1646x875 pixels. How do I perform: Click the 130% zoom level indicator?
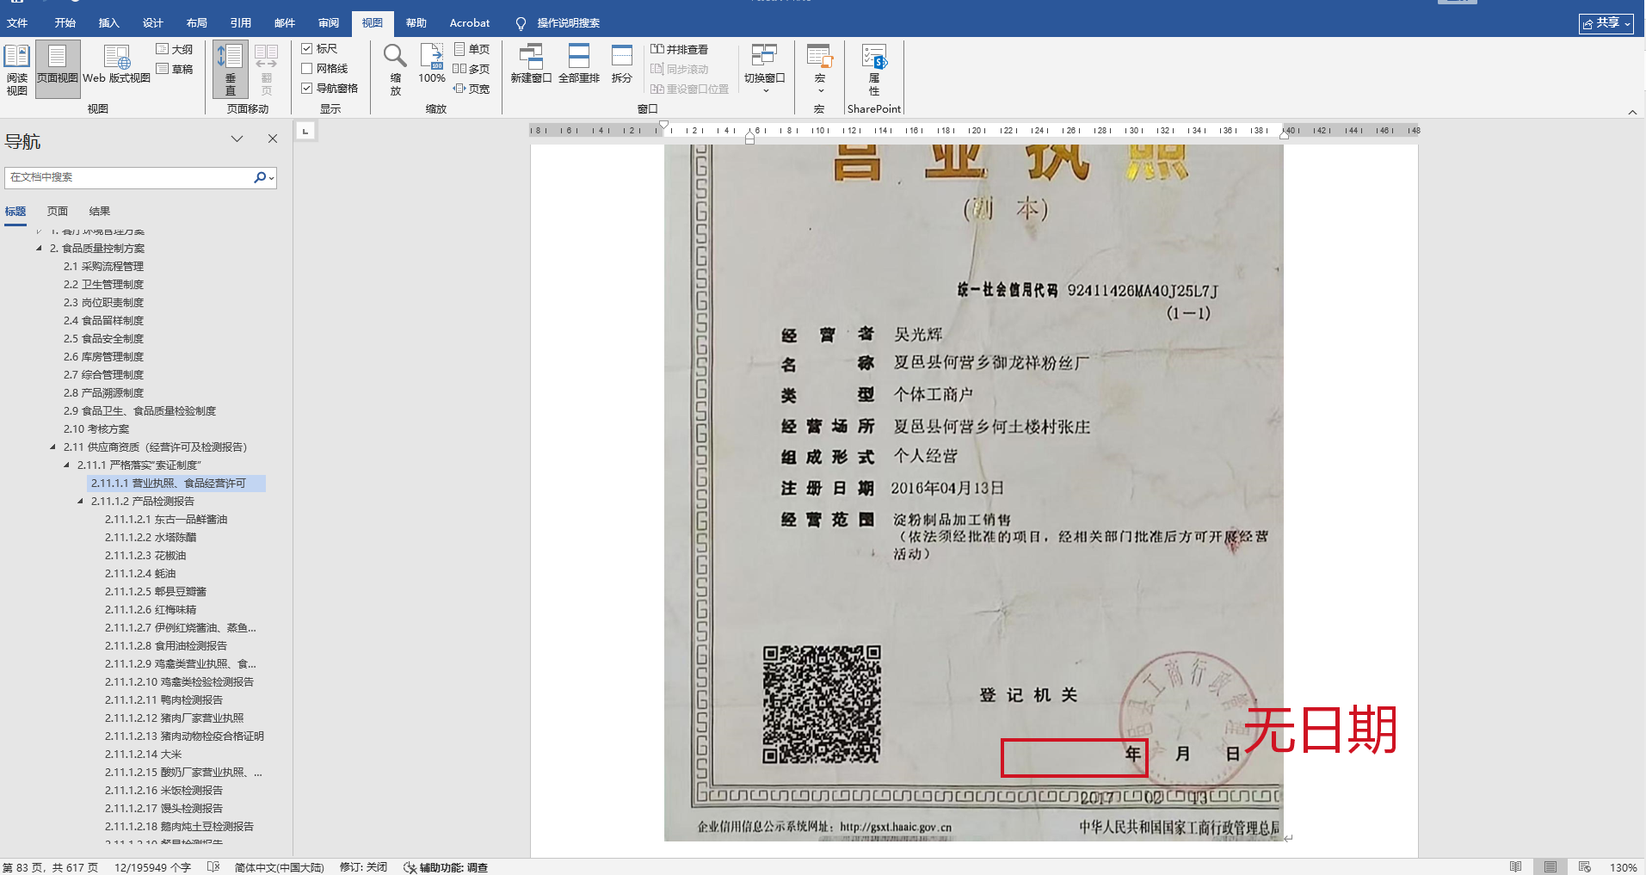1623,867
